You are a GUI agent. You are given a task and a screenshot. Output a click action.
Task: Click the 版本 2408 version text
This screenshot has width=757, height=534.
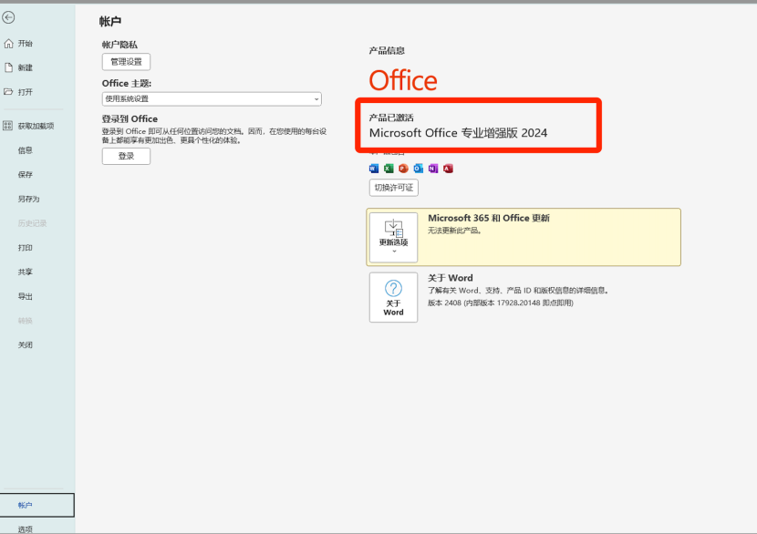pyautogui.click(x=501, y=303)
